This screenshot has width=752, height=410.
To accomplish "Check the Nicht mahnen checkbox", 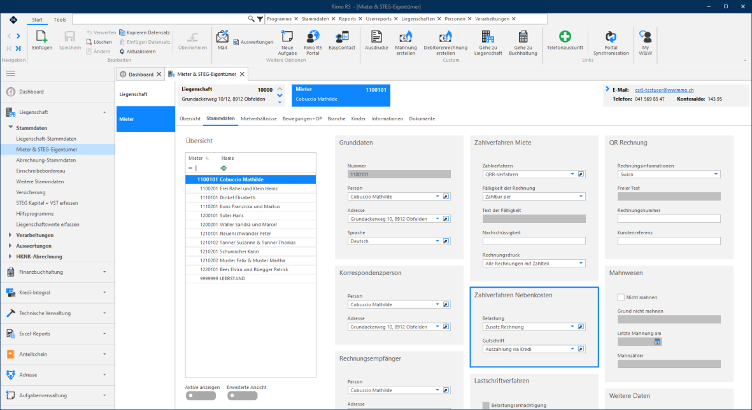I will [621, 297].
